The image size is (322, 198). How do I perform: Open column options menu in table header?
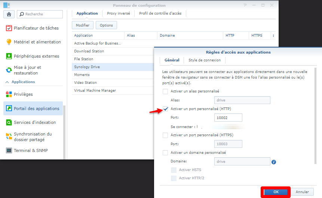[273, 36]
